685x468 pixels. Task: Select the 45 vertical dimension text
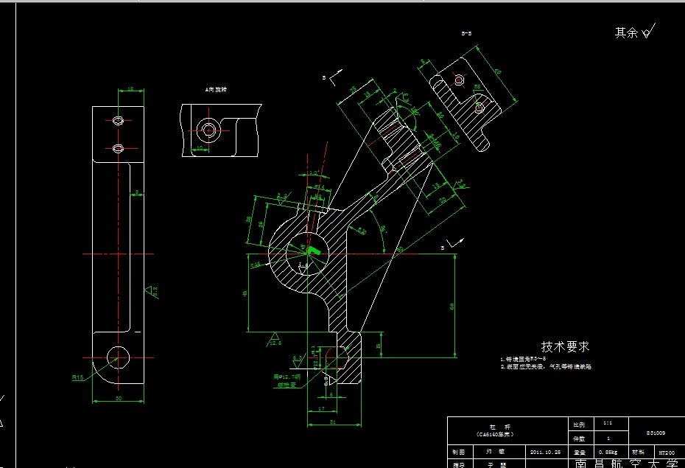tap(245, 293)
